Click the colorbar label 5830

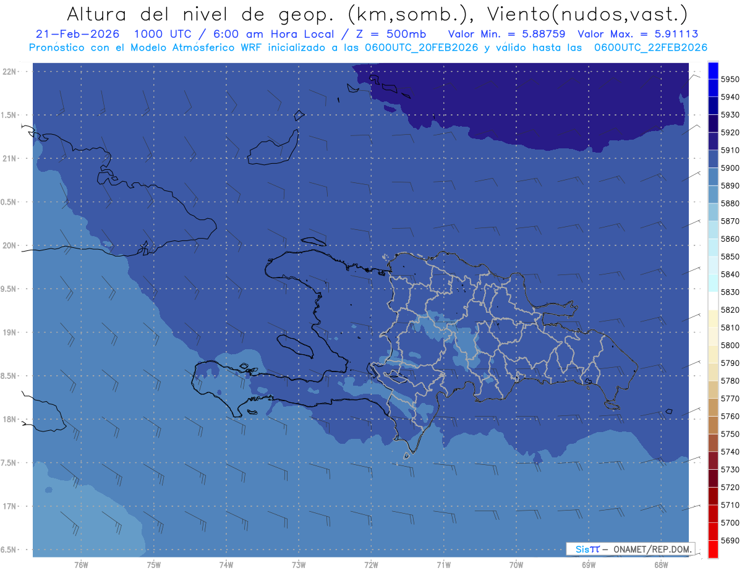pyautogui.click(x=730, y=292)
